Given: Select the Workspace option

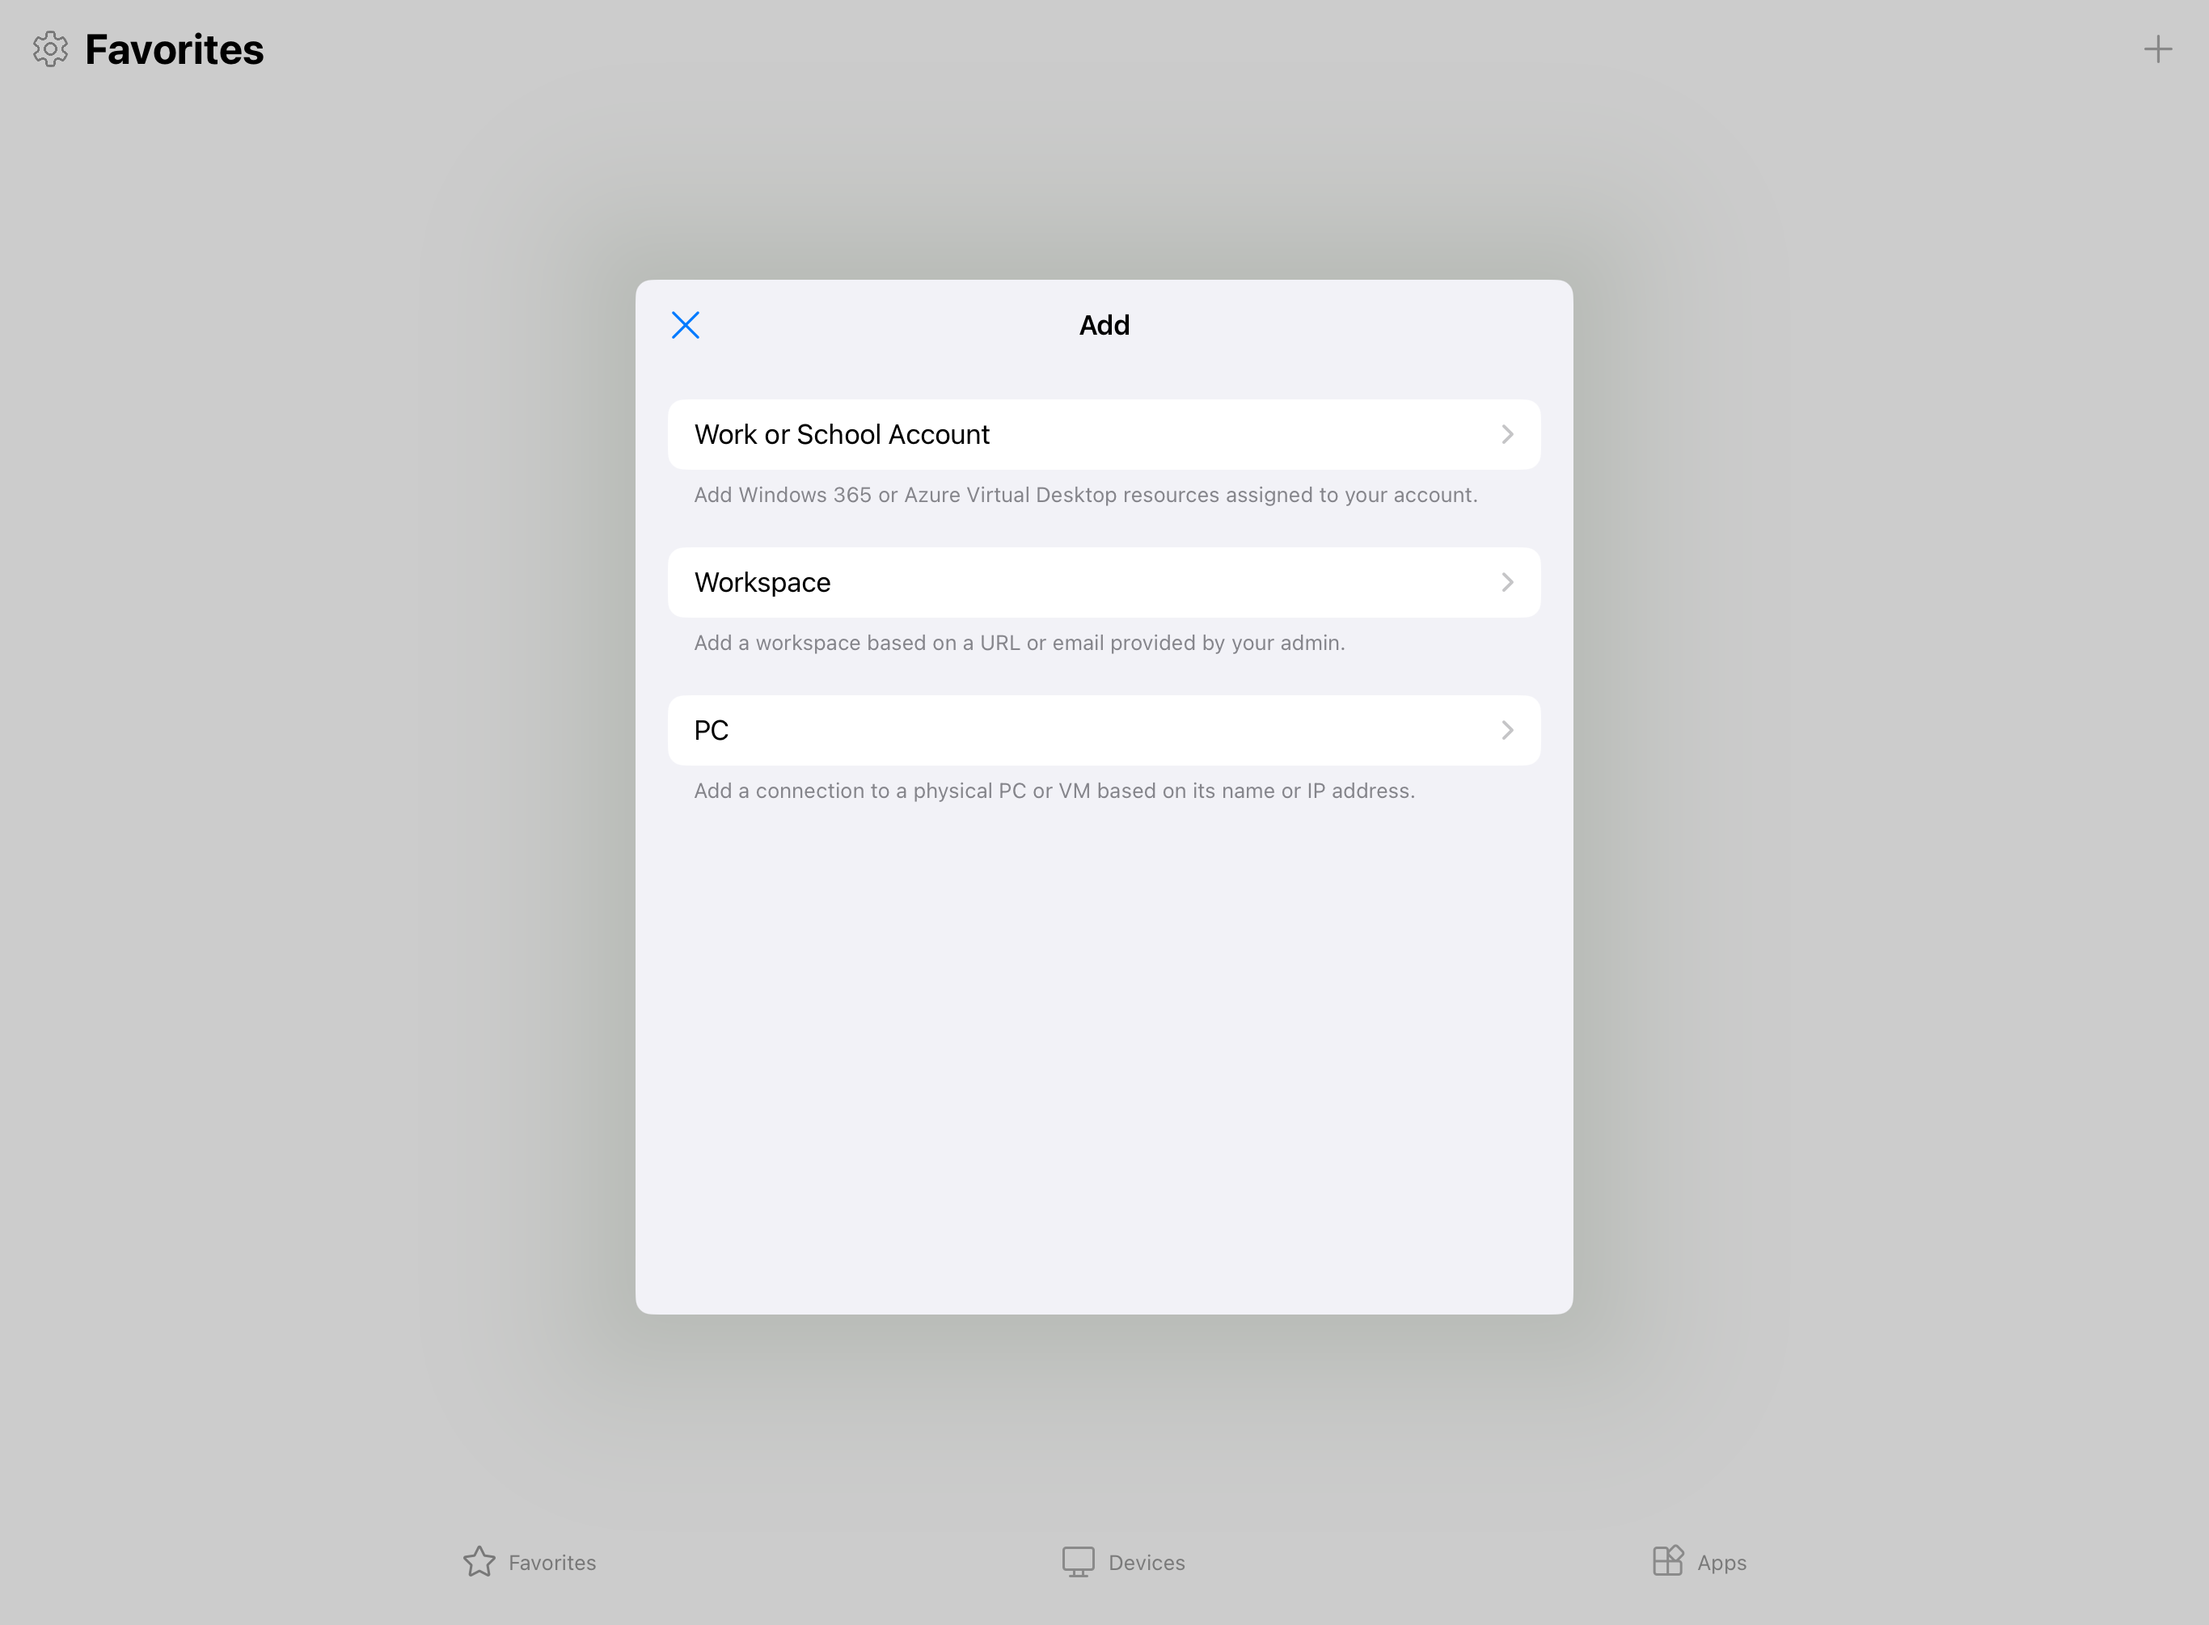Looking at the screenshot, I should click(x=1104, y=582).
